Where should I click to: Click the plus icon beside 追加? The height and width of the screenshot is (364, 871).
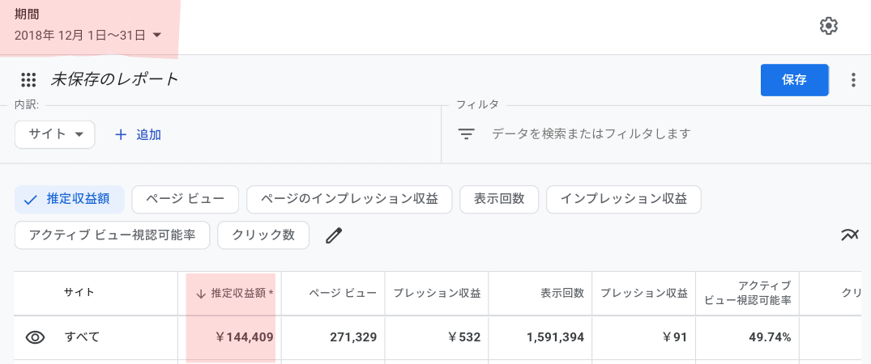pyautogui.click(x=121, y=134)
